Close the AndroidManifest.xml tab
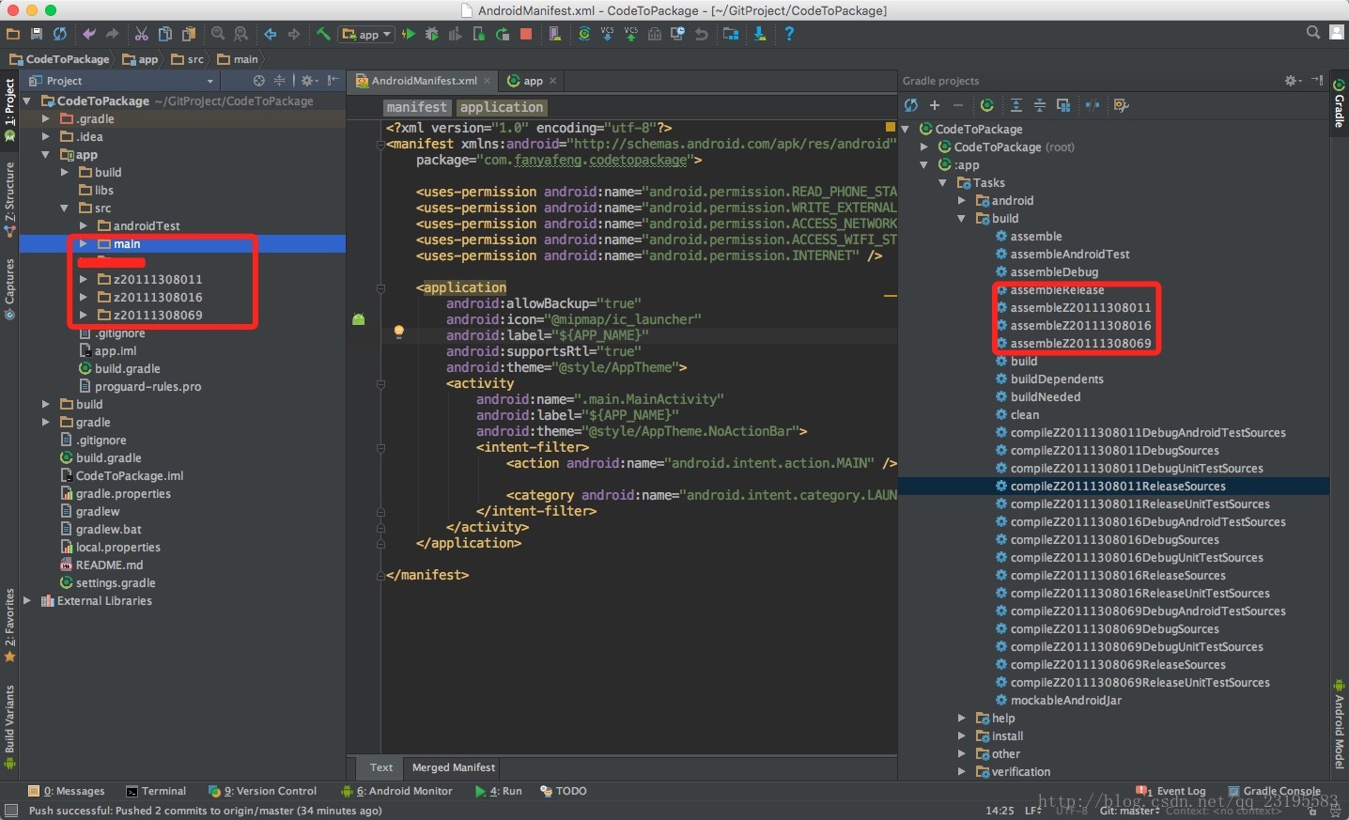Screen dimensions: 1349x820 pos(488,81)
